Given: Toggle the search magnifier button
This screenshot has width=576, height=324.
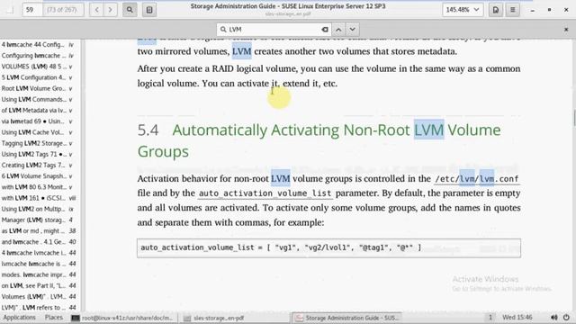Looking at the screenshot, I should pyautogui.click(x=130, y=10).
